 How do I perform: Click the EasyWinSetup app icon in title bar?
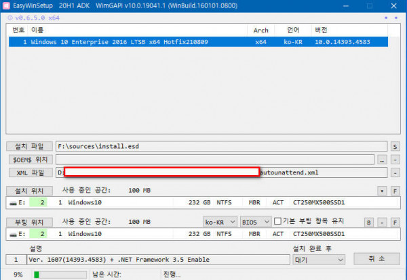pyautogui.click(x=6, y=5)
